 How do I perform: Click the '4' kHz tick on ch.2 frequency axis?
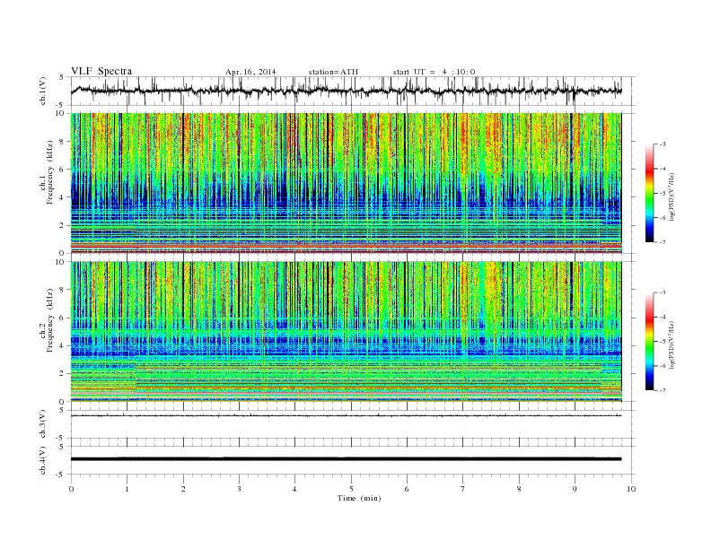(62, 346)
